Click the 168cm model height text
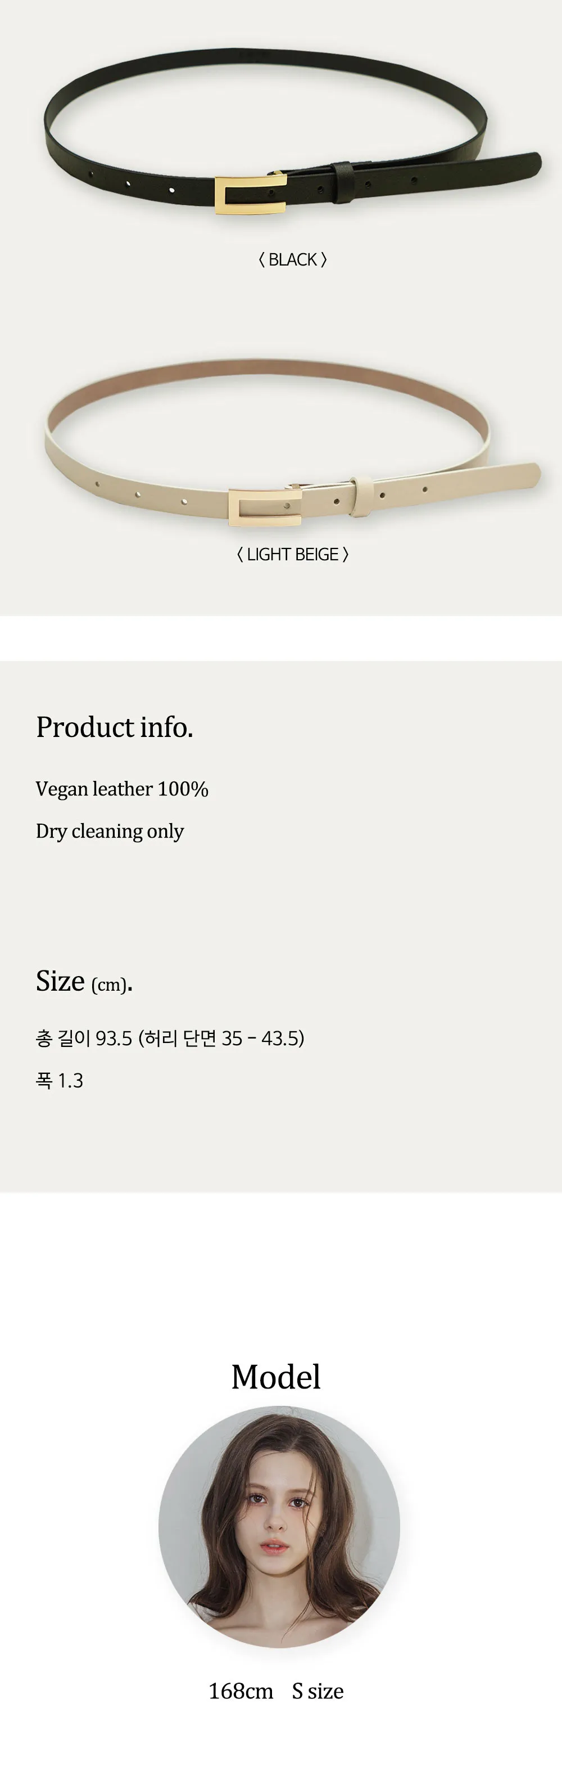The image size is (562, 1789). pyautogui.click(x=241, y=1691)
